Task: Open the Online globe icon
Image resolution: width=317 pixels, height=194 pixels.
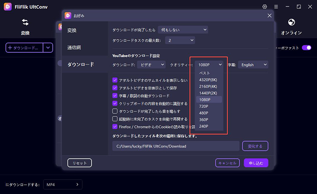Action: (x=291, y=22)
